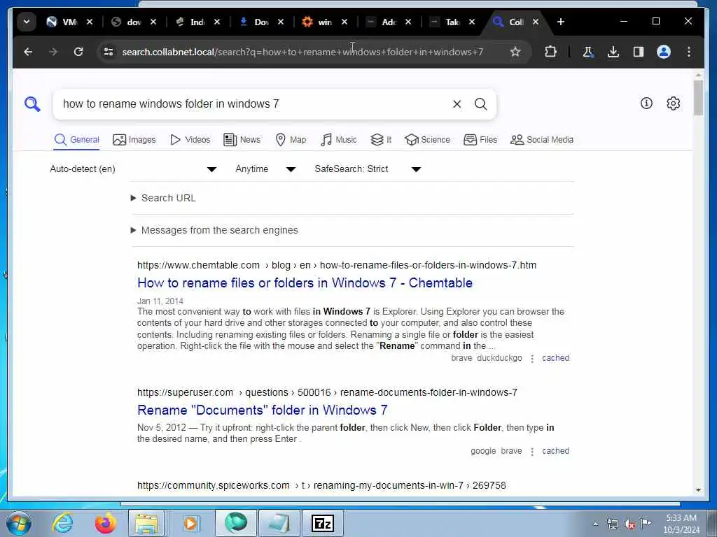717x537 pixels.
Task: Open the Auto-detect (en) language dropdown
Action: point(133,169)
